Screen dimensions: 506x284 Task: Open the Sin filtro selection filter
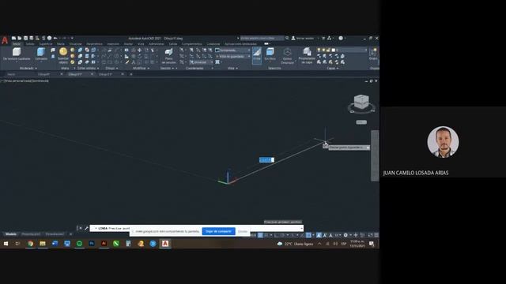tap(270, 54)
